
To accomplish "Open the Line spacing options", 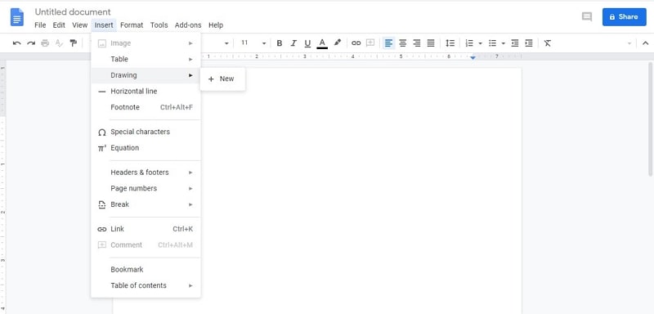I will click(x=450, y=43).
